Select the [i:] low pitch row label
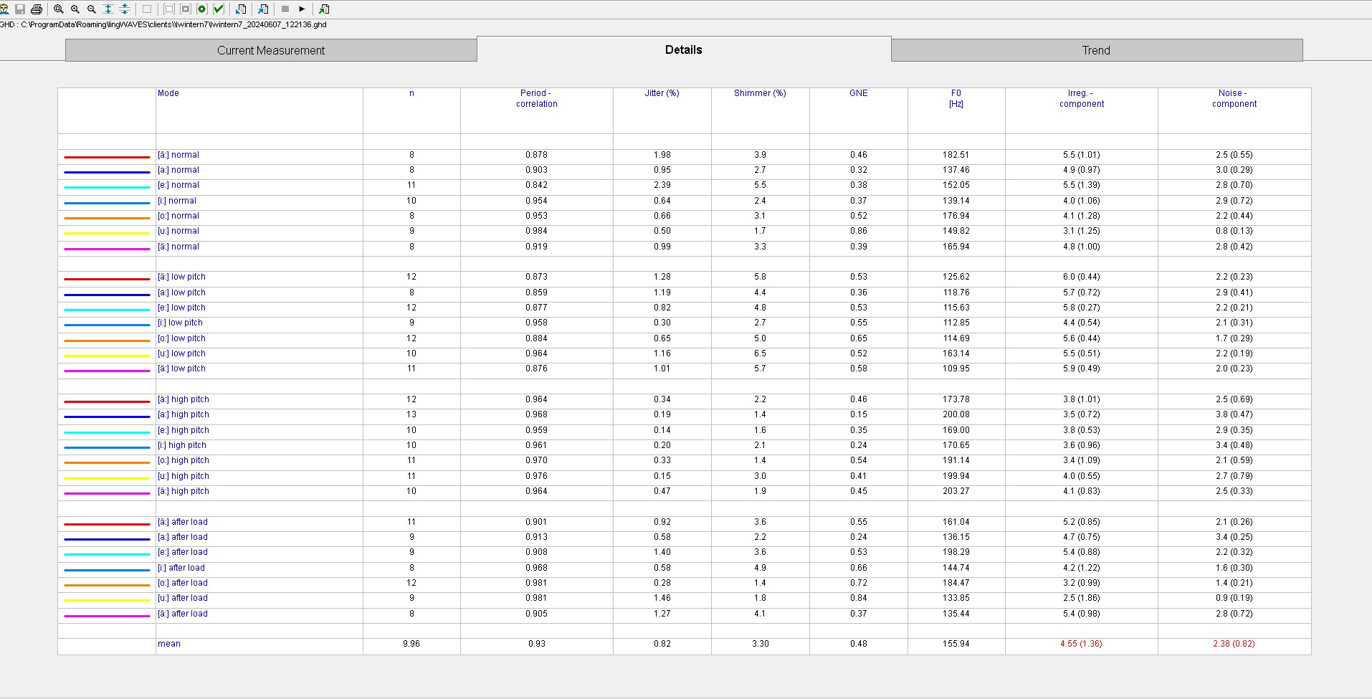The image size is (1372, 699). pos(180,323)
